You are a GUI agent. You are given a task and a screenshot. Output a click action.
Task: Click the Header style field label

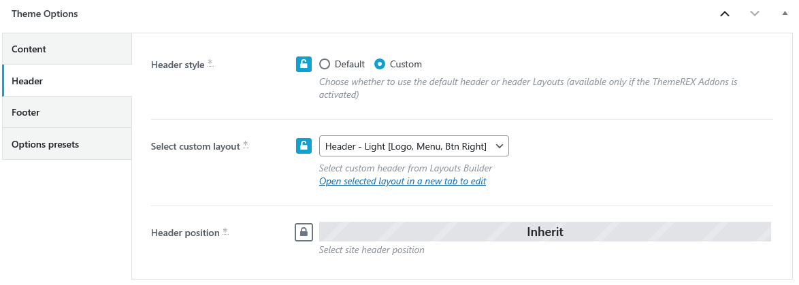point(177,65)
